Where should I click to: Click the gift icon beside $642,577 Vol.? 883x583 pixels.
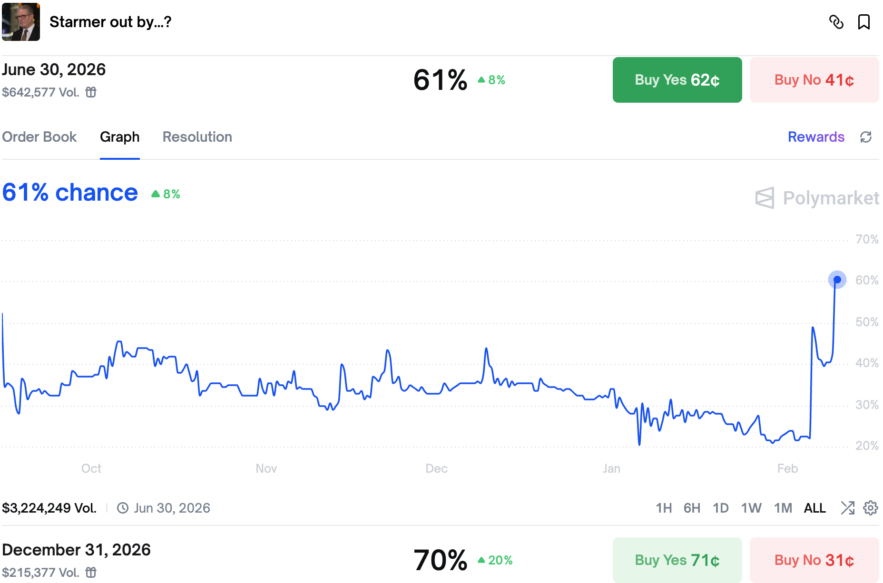91,92
